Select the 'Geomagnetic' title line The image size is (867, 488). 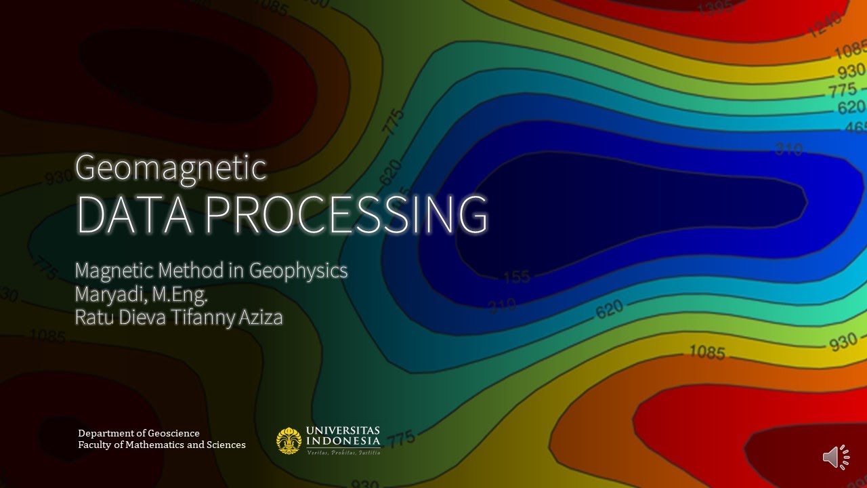point(171,167)
